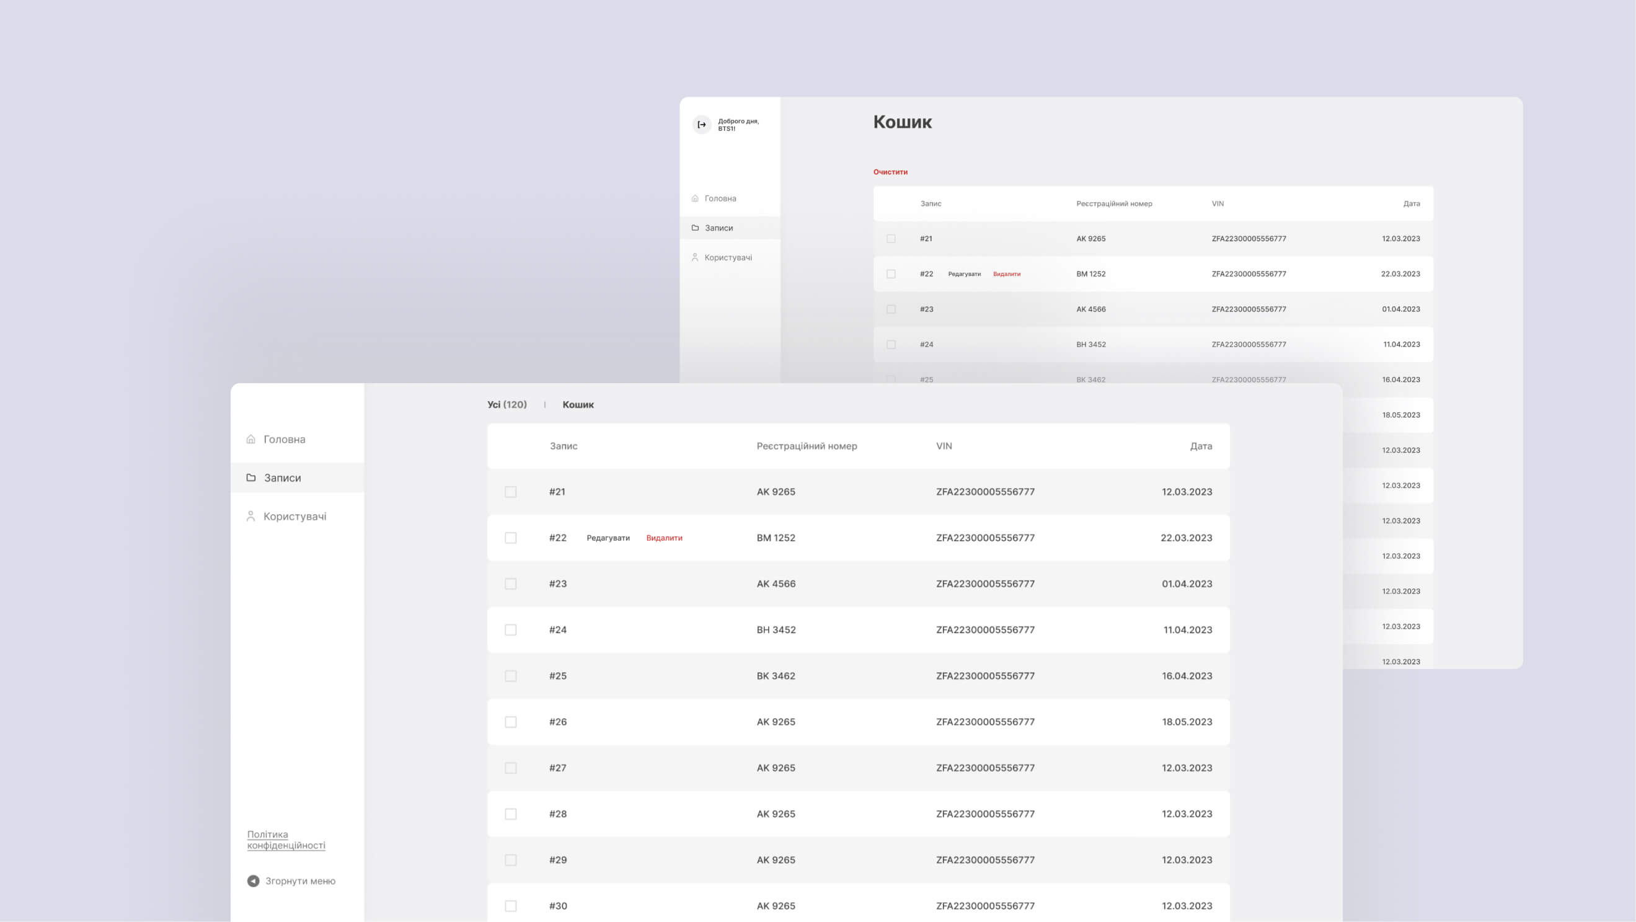Sort by the Дата column header in front table
Screen dimensions: 1636x922
(1200, 446)
